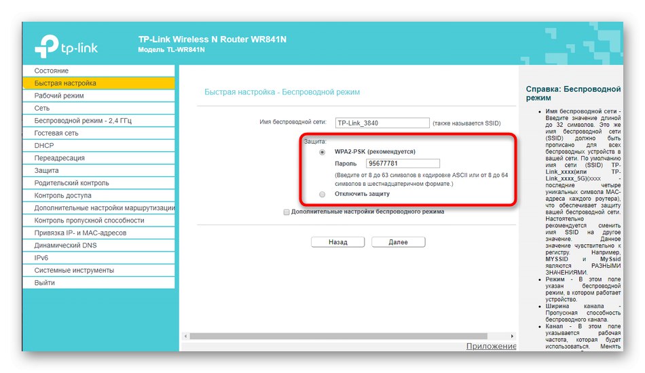645x373 pixels.
Task: Open the Приложение link
Action: pyautogui.click(x=491, y=347)
